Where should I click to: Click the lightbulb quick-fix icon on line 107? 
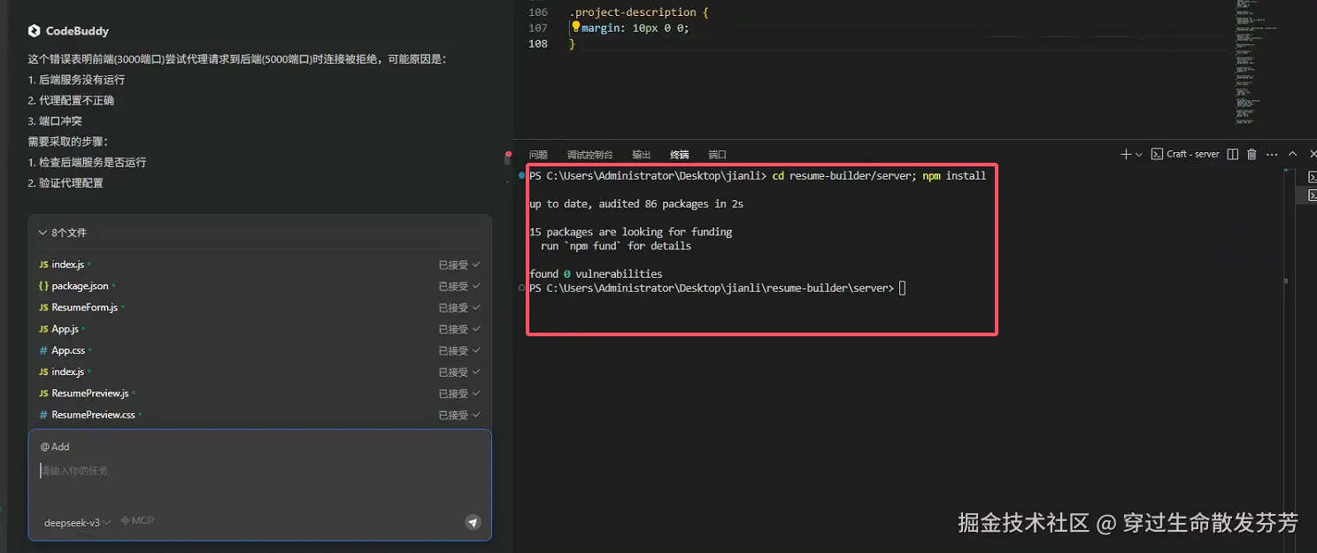[575, 27]
